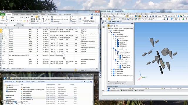Click the Excel formula bar
This screenshot has height=105, width=188.
click(x=61, y=25)
